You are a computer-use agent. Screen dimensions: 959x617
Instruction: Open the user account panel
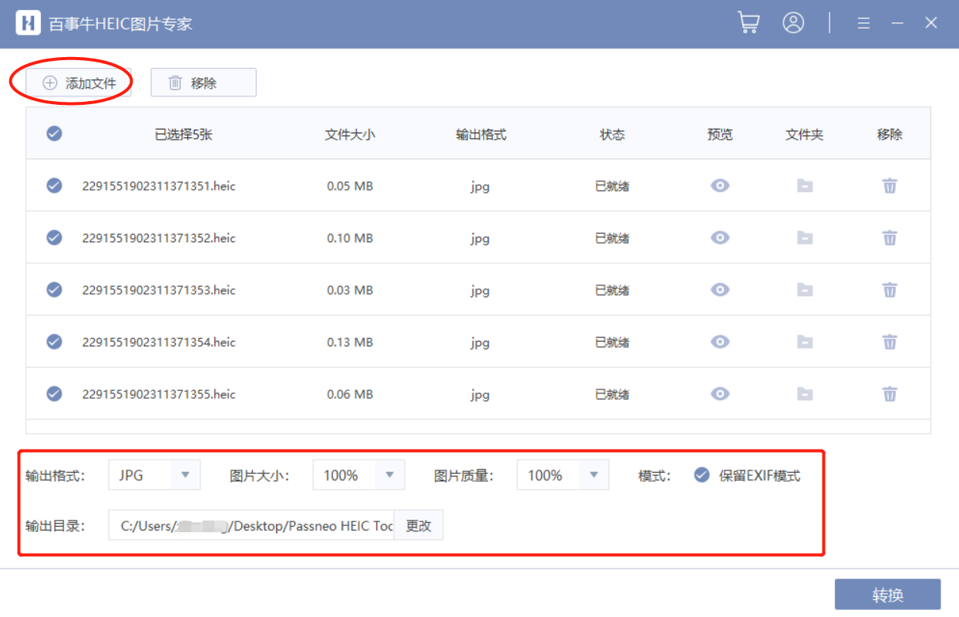click(x=793, y=22)
